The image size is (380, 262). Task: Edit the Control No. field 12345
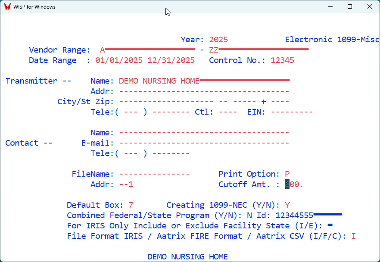[x=283, y=60]
